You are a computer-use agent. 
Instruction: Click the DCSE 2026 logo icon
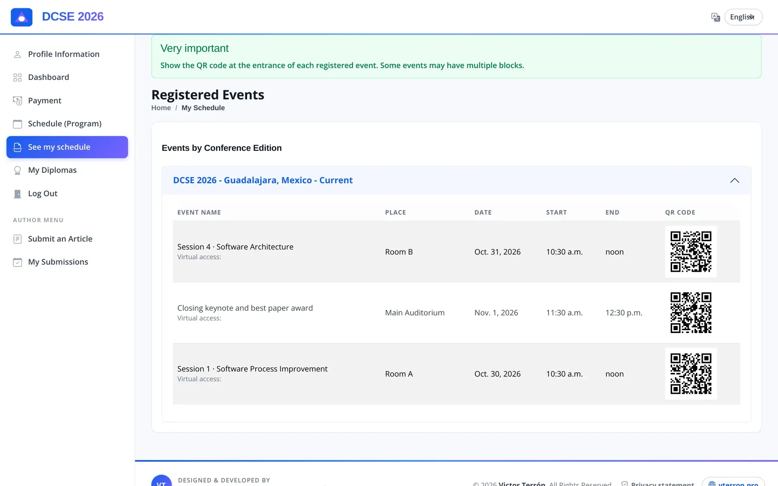[x=22, y=17]
